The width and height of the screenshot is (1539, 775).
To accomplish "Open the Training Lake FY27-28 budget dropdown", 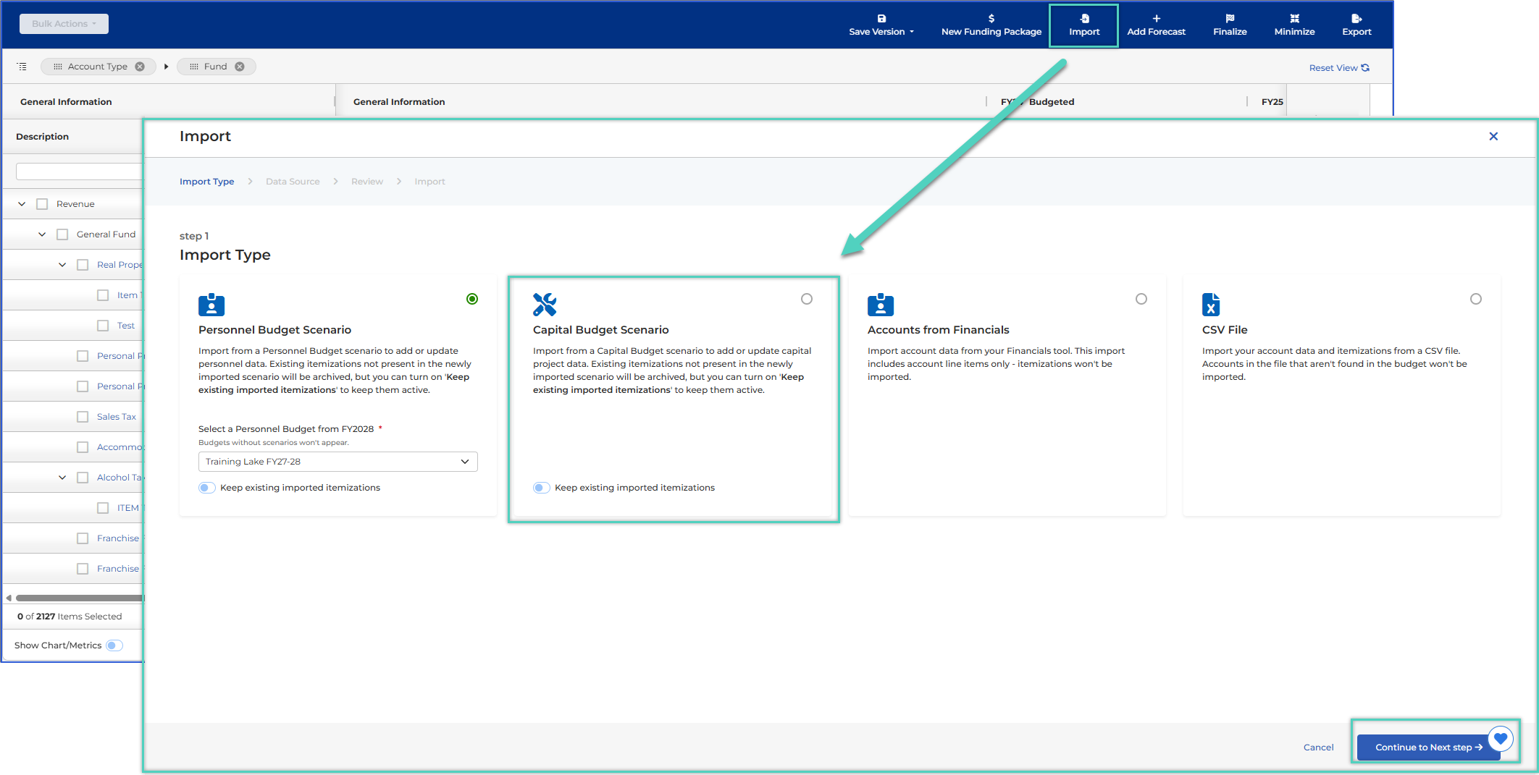I will click(337, 462).
